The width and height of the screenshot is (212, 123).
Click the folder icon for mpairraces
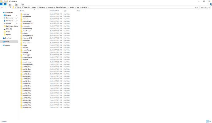21,14
